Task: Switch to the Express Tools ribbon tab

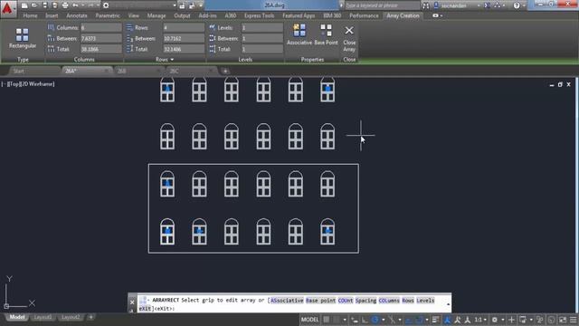Action: pyautogui.click(x=260, y=15)
